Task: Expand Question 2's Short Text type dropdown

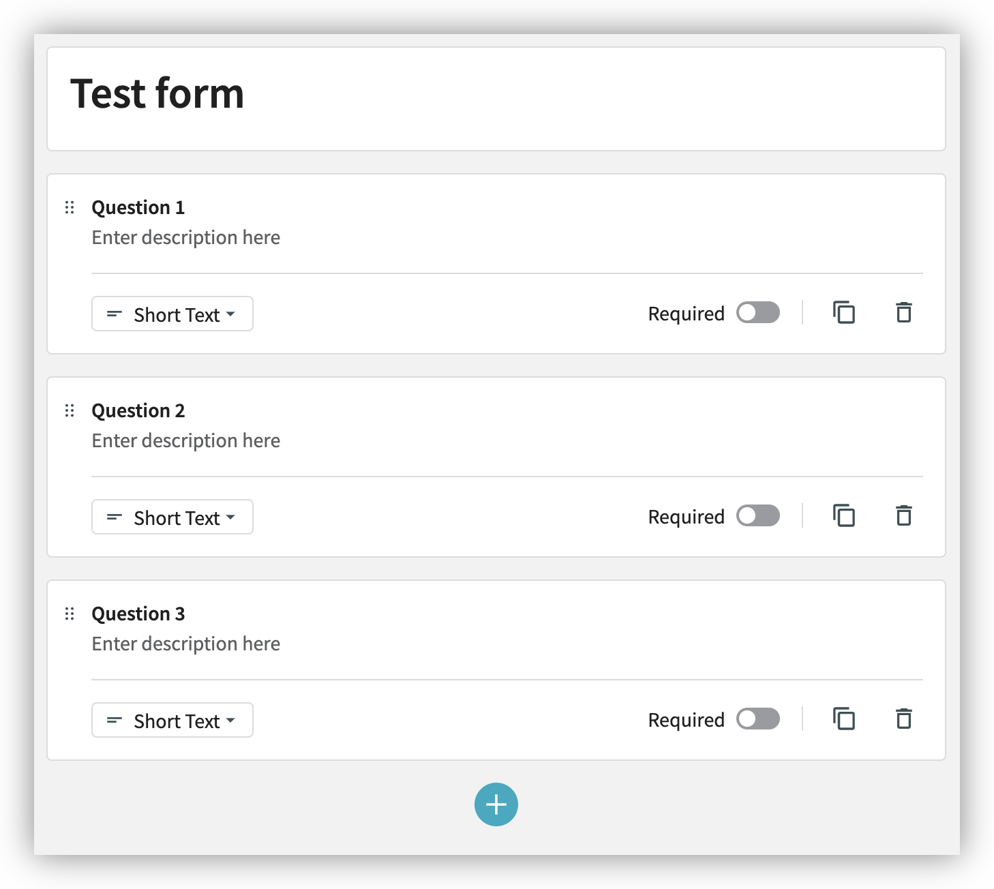Action: (x=172, y=517)
